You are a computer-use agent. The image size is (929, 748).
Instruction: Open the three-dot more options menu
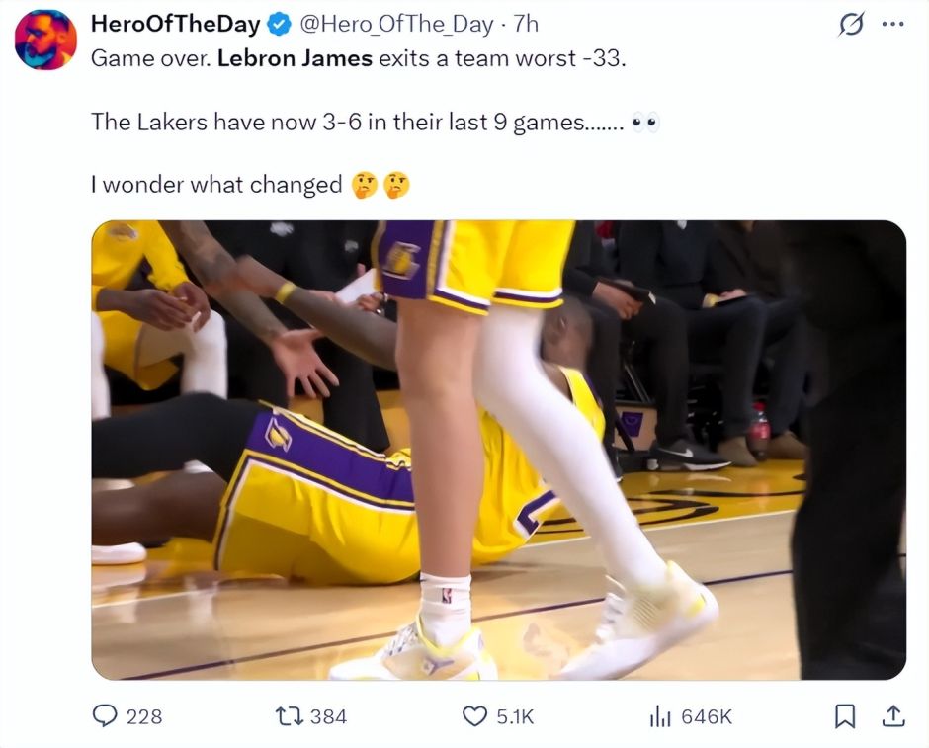[x=892, y=25]
